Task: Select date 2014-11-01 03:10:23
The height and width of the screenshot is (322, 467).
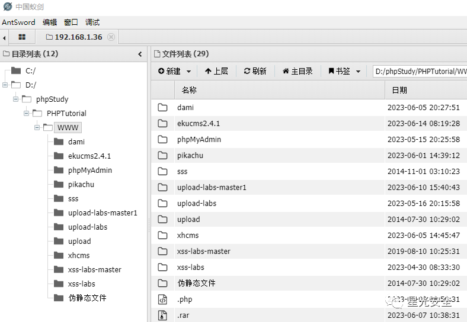Action: click(x=424, y=172)
